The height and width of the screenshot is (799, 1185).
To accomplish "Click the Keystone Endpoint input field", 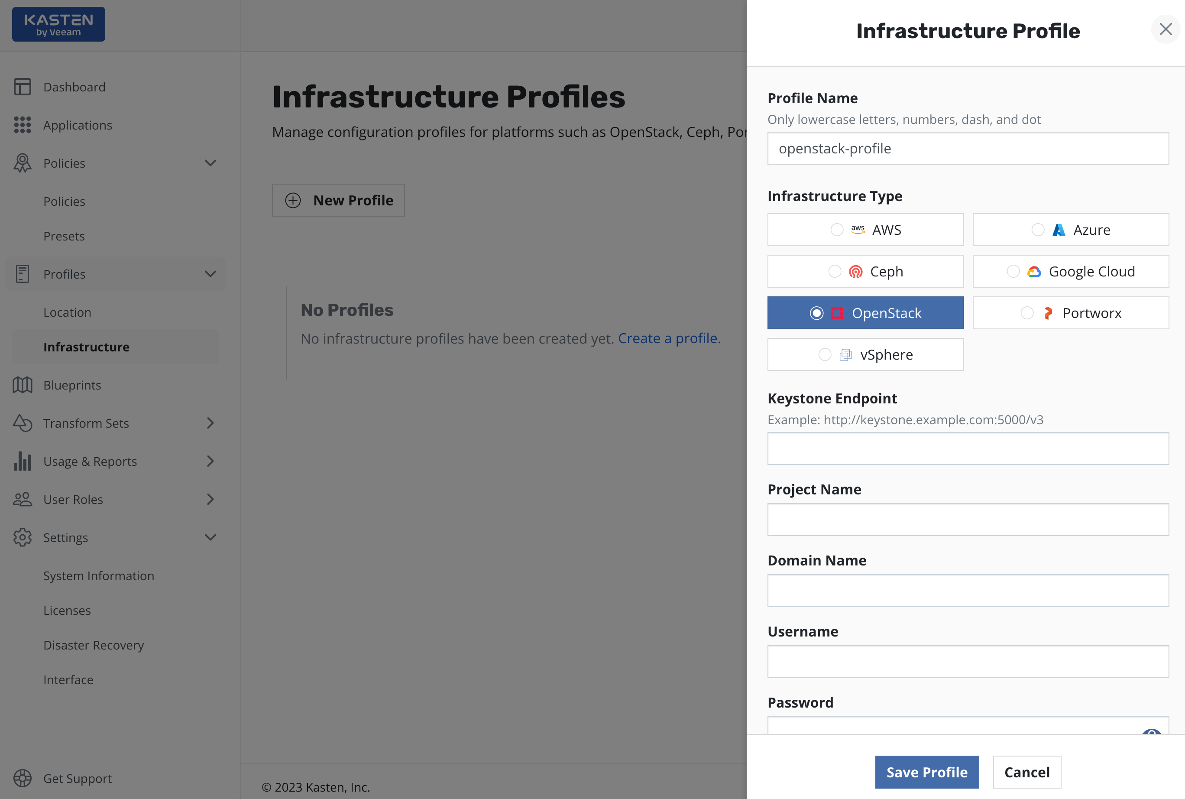I will pos(968,448).
